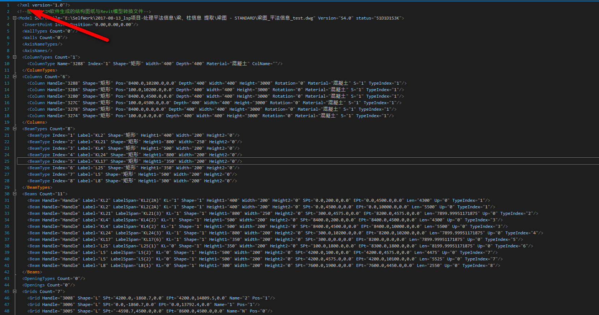Collapse the ColumnTypes section fold marker
599x315 pixels.
click(14, 57)
